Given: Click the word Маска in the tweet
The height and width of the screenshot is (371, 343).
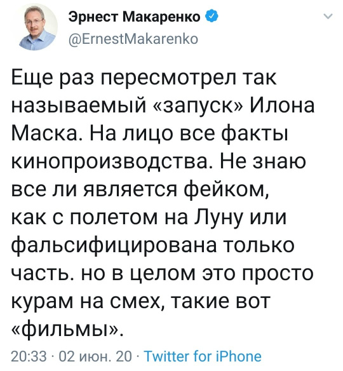Looking at the screenshot, I should point(45,133).
